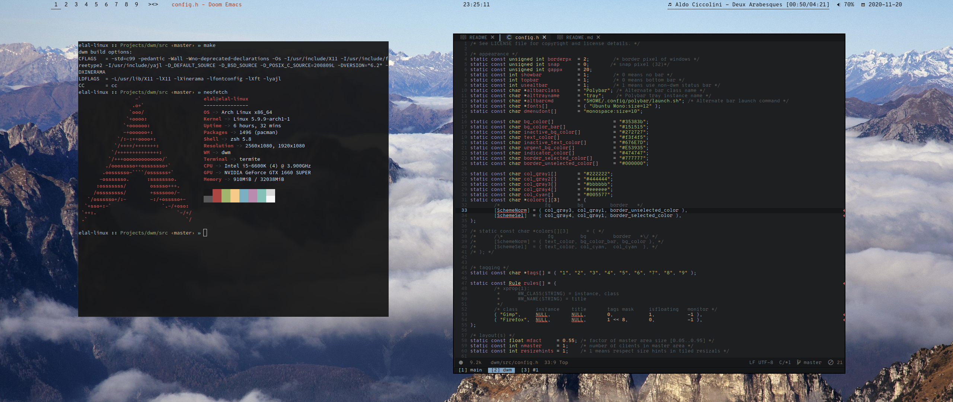Switch to dwm tag 7

116,4
